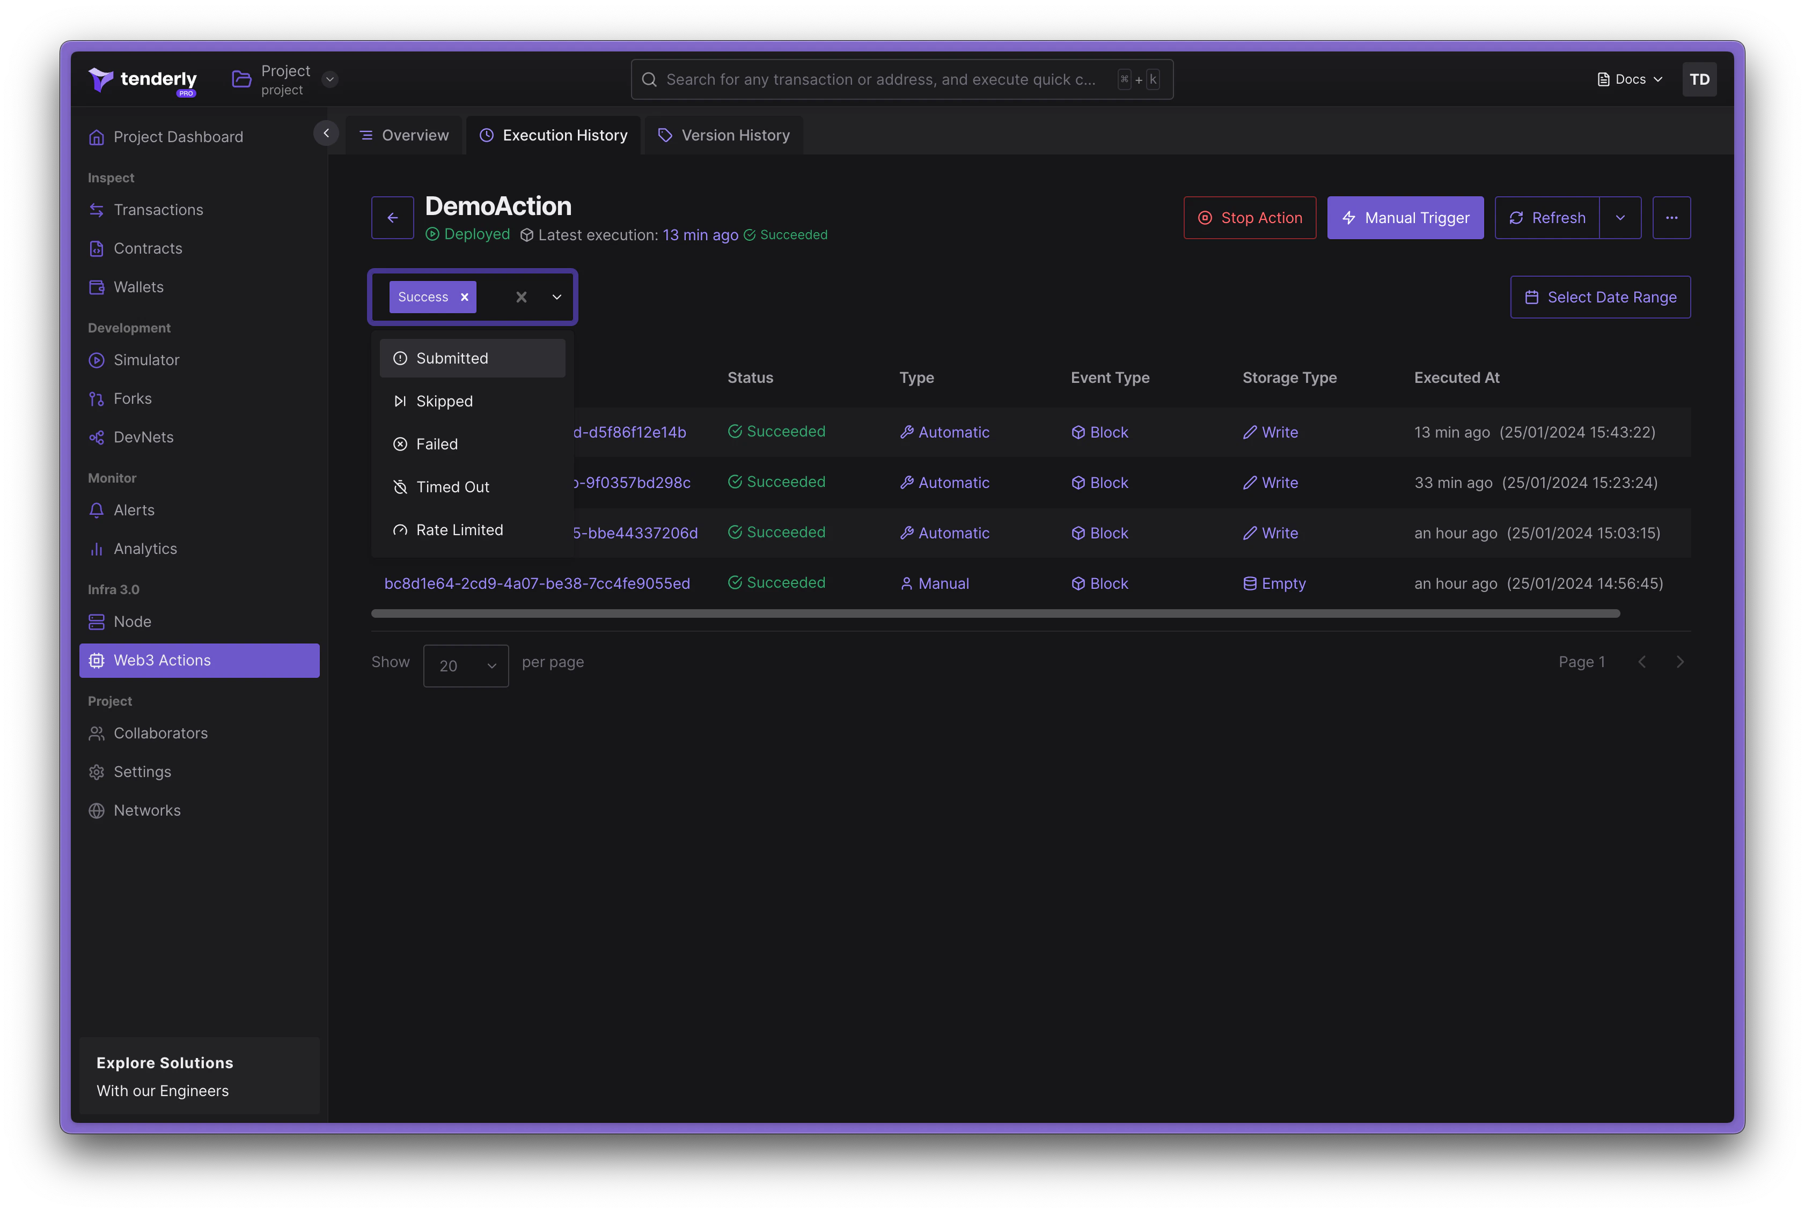1805x1213 pixels.
Task: Expand the Project selector chevron
Action: 330,79
